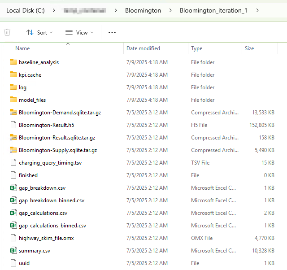
Task: Sort by the Name column header
Action: [22, 48]
